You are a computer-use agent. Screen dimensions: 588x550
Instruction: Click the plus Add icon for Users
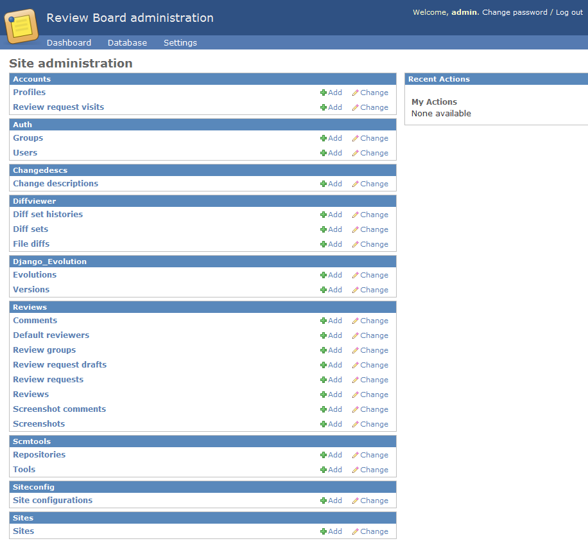tap(324, 153)
